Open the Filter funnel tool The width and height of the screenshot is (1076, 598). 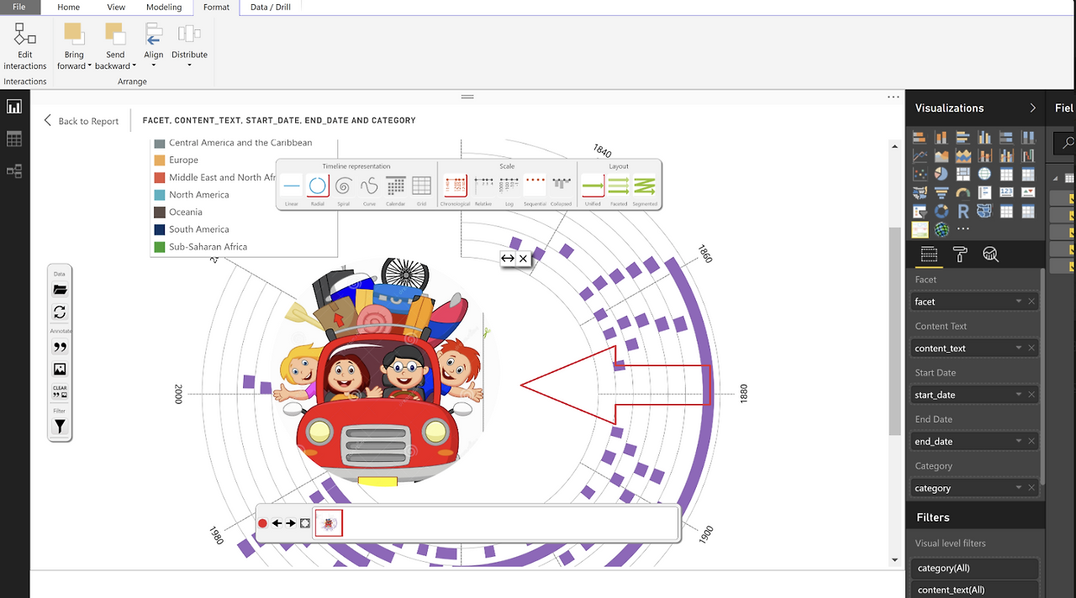tap(60, 426)
